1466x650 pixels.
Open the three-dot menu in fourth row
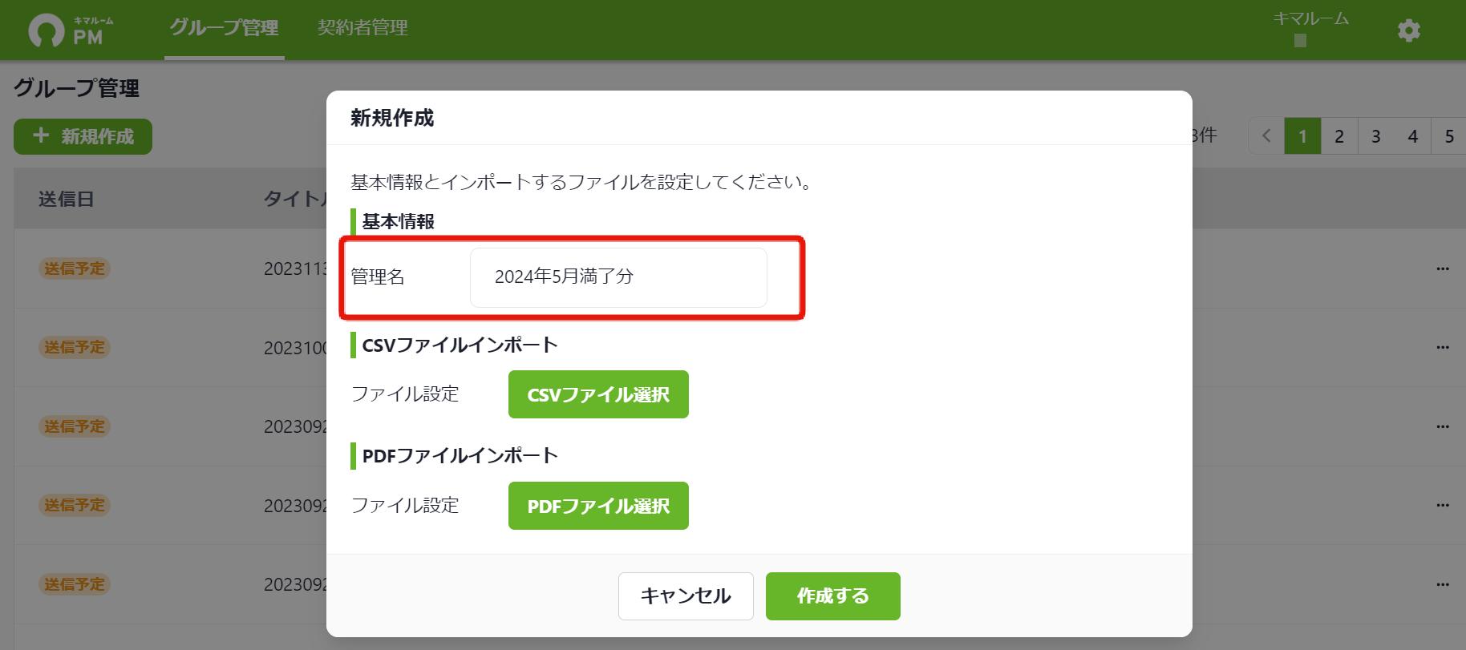tap(1443, 505)
